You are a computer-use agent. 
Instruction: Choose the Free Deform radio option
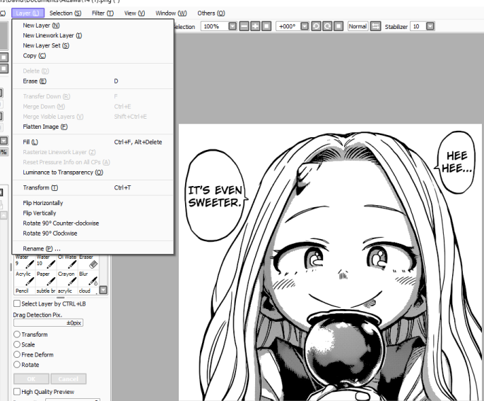[17, 354]
